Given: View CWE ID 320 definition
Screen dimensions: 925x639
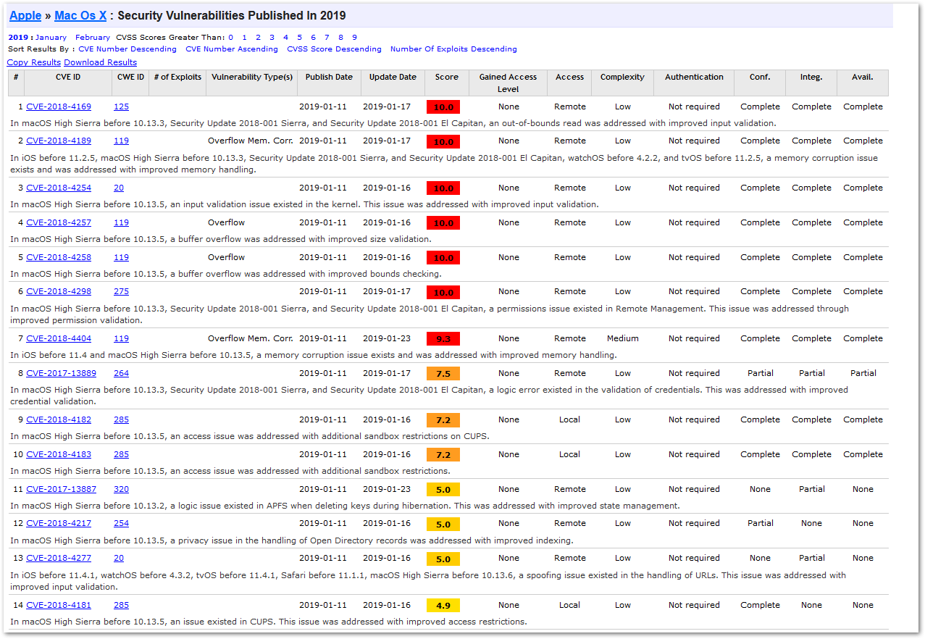Looking at the screenshot, I should click(121, 490).
